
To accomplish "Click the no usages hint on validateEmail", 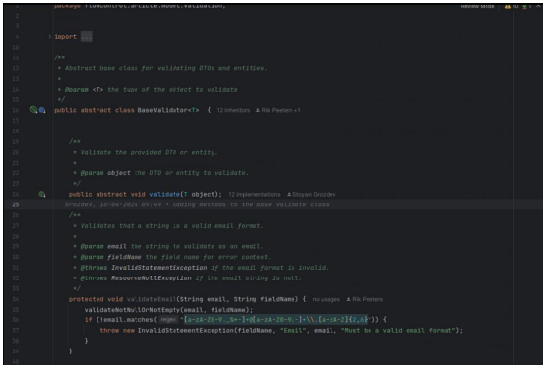I will click(326, 299).
